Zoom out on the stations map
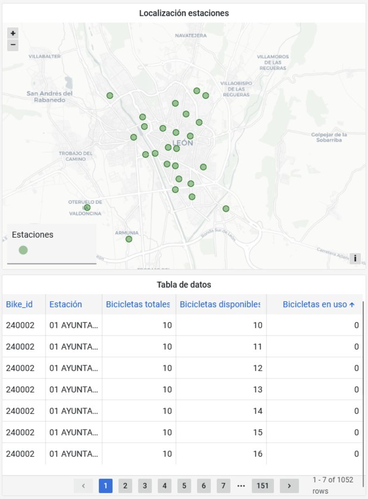This screenshot has width=368, height=499. click(x=13, y=45)
